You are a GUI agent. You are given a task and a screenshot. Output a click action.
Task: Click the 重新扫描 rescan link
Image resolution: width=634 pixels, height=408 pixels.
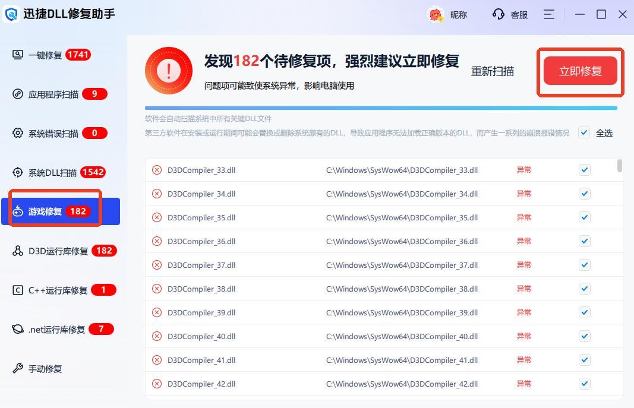(492, 71)
